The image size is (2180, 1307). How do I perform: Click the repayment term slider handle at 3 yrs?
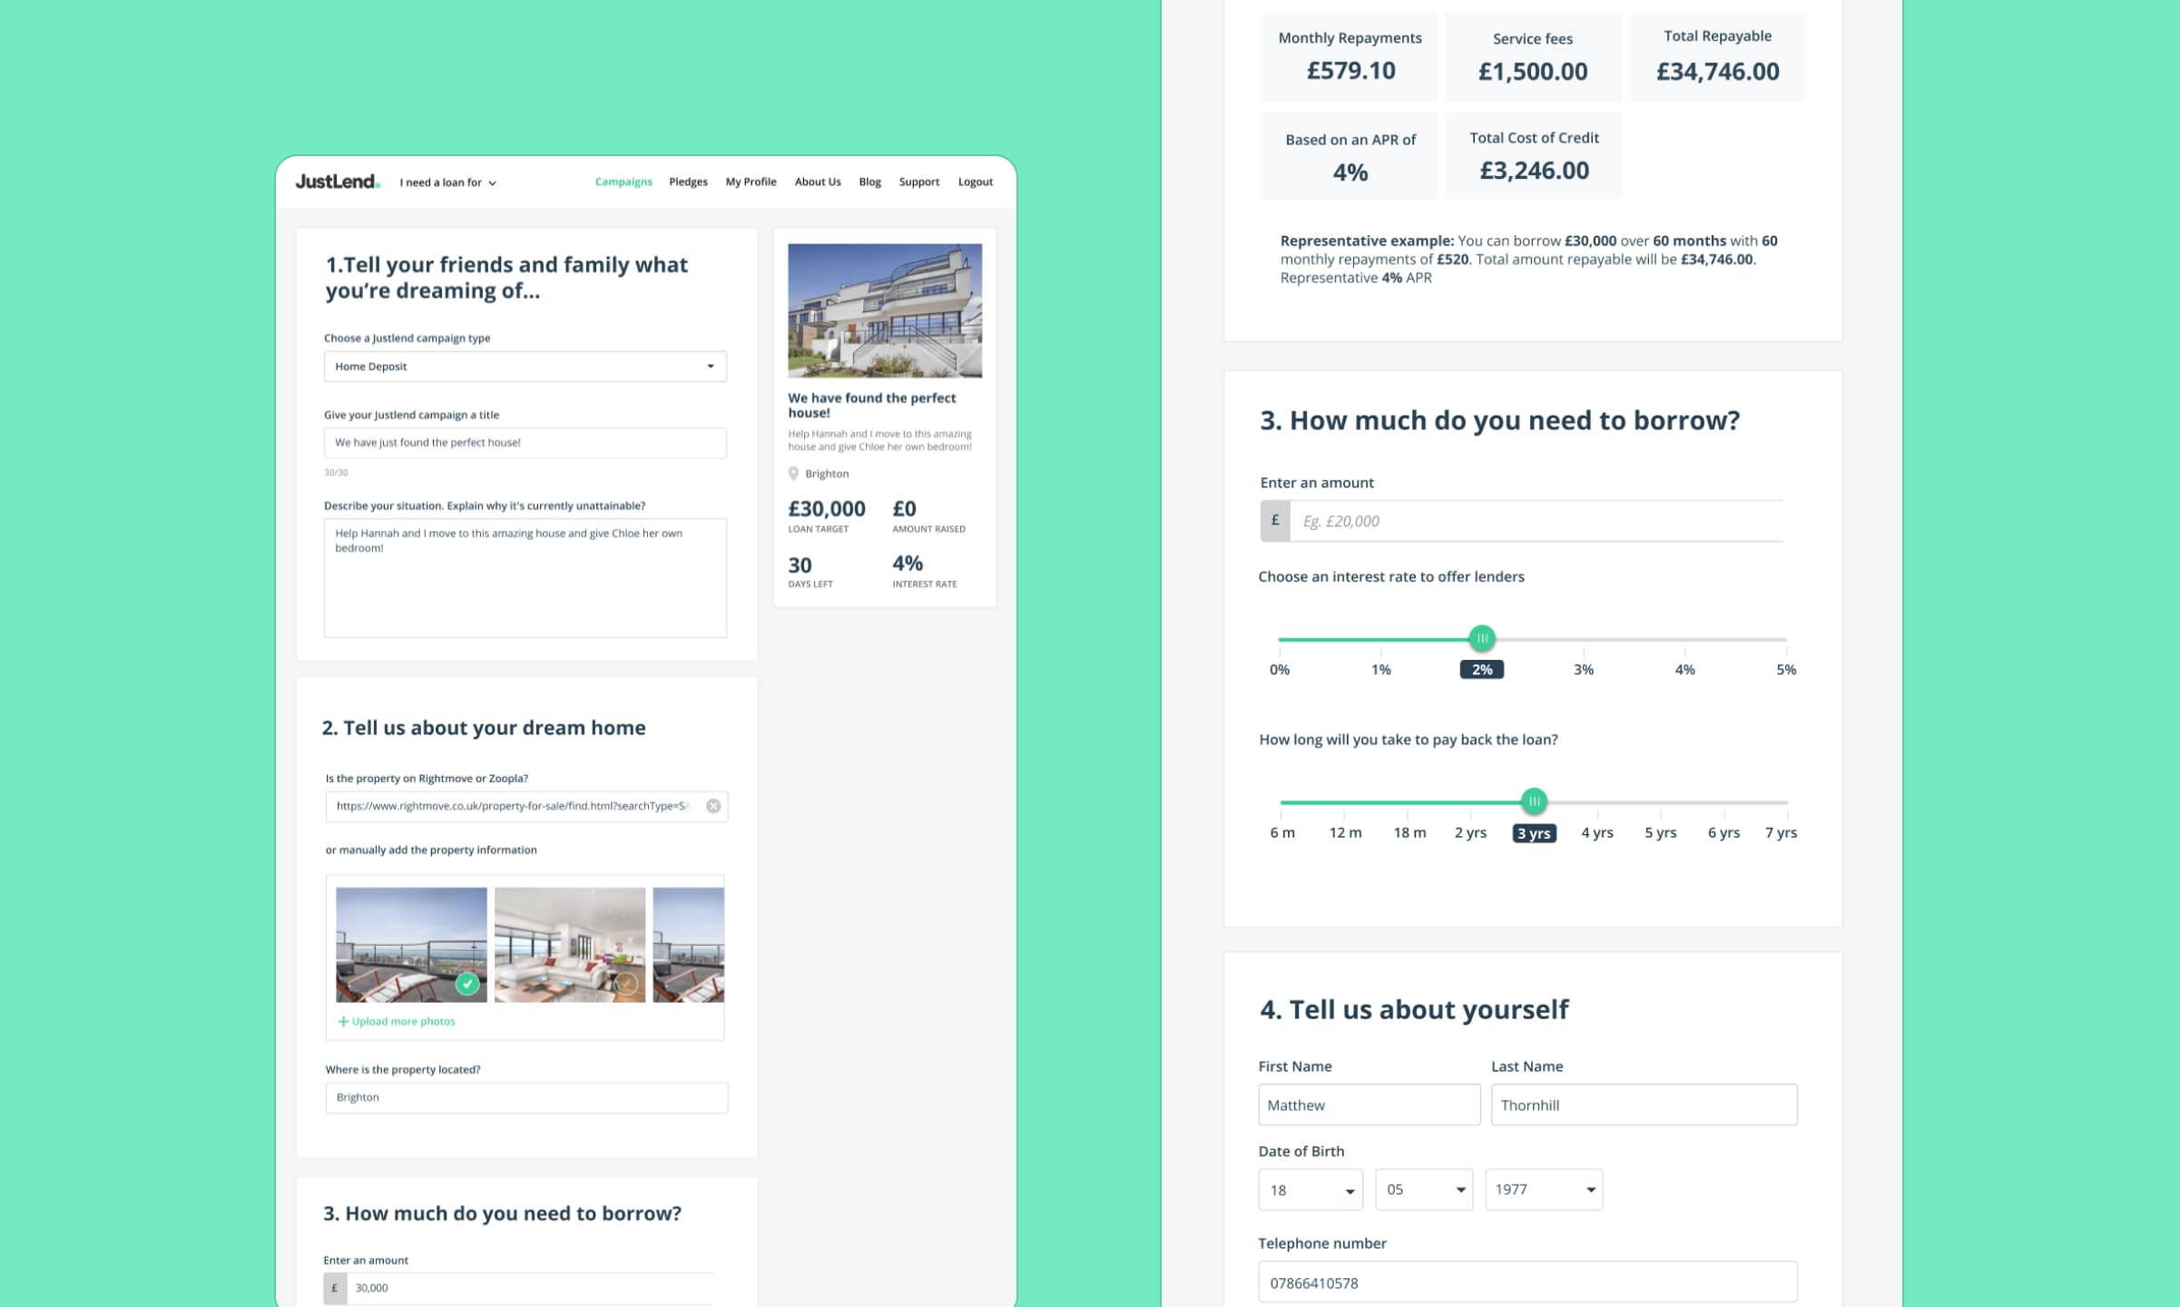[1534, 801]
